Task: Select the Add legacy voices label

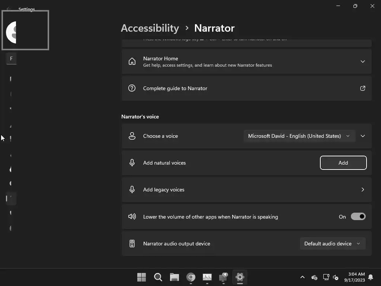Action: [x=164, y=190]
